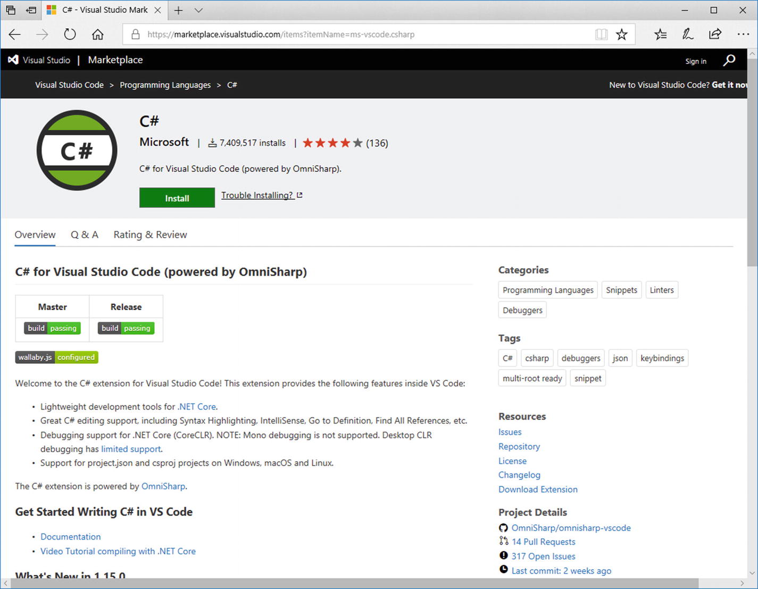The width and height of the screenshot is (758, 589).
Task: Open the 14 Pull Requests link
Action: pos(544,542)
